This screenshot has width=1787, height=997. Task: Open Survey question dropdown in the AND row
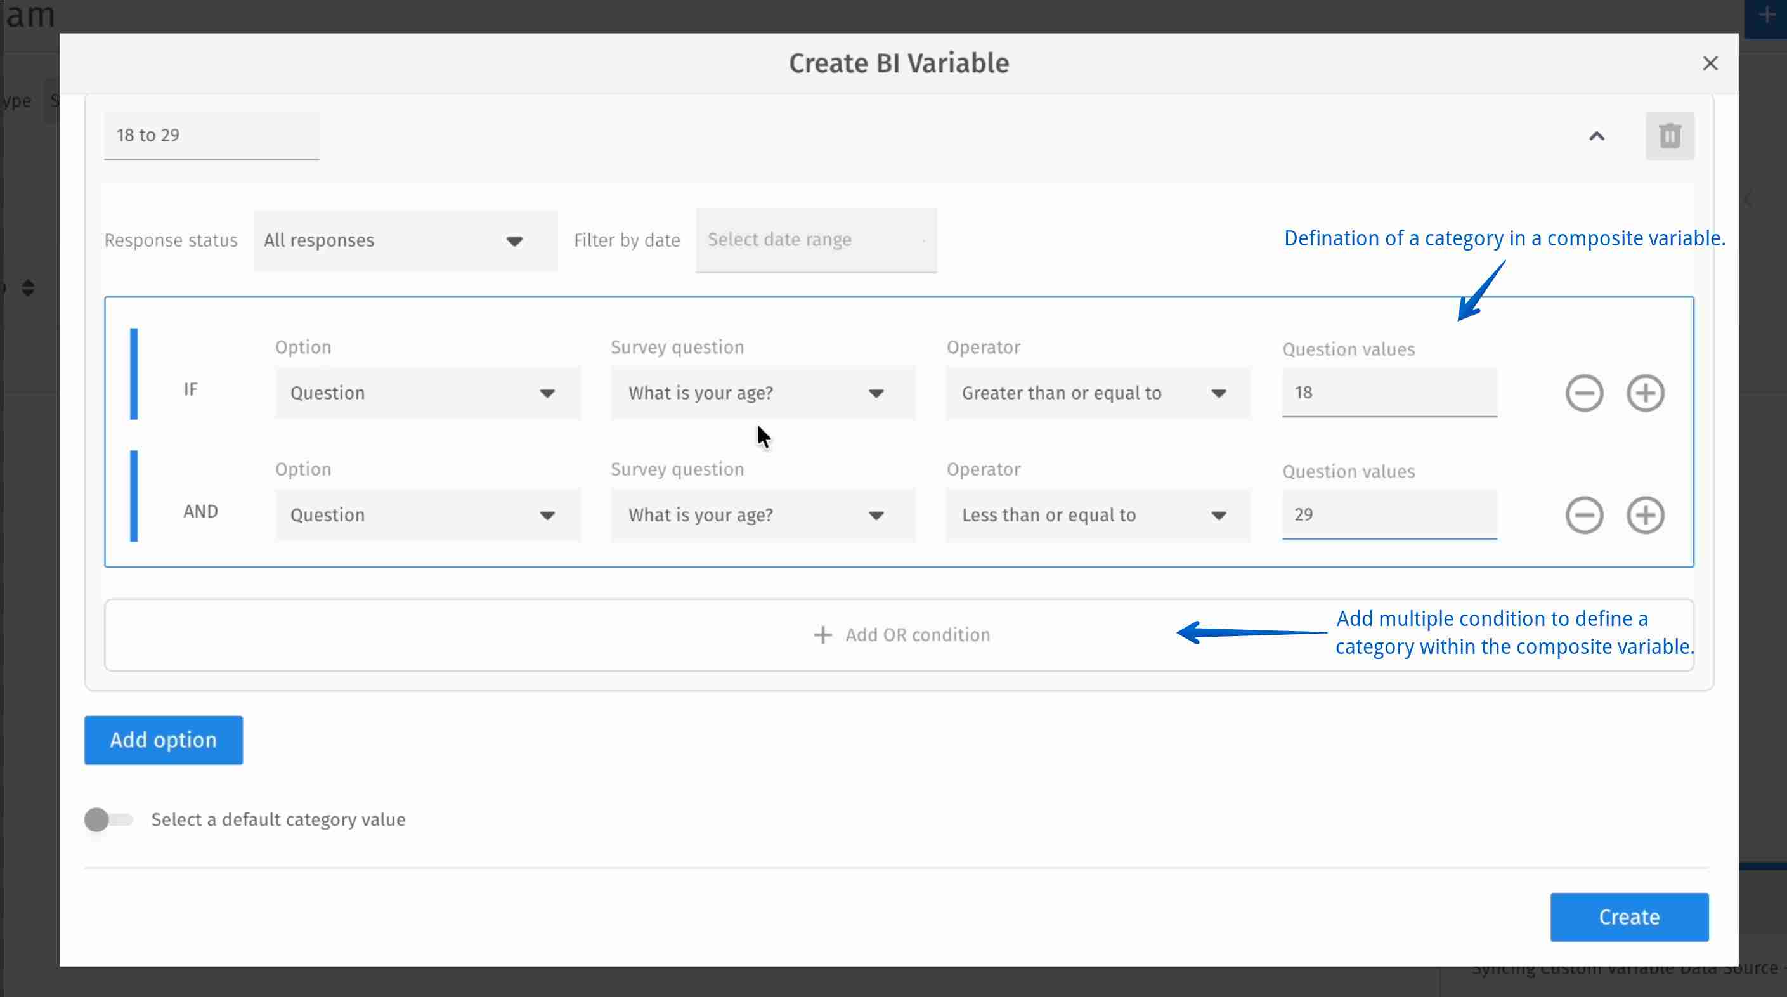pyautogui.click(x=762, y=516)
